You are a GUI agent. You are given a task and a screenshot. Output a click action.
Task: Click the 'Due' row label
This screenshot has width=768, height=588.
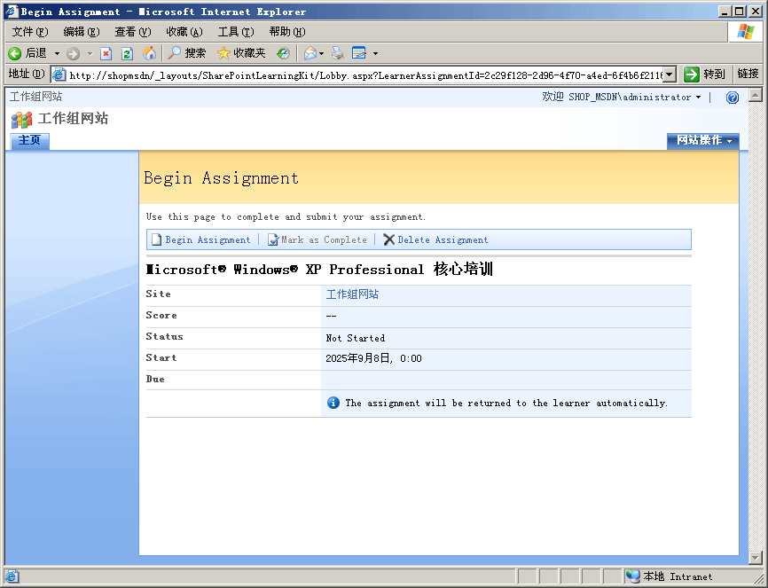point(155,380)
